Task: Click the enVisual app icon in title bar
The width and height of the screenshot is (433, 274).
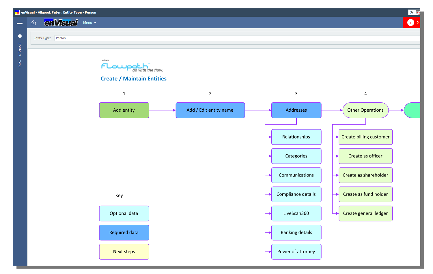Action: [17, 12]
